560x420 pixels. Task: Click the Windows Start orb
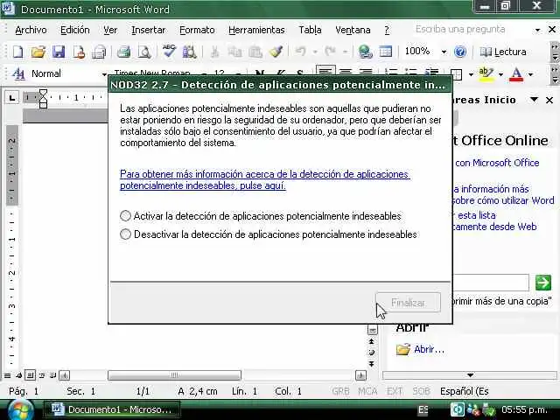click(x=19, y=410)
